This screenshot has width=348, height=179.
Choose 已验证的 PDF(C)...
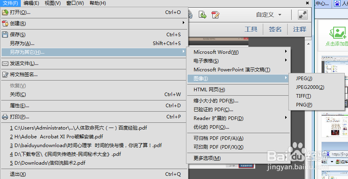click(238, 110)
